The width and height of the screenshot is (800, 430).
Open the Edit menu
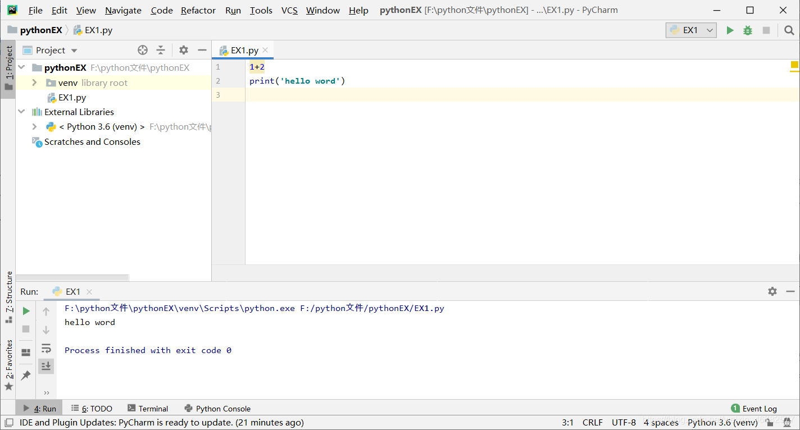(x=59, y=10)
